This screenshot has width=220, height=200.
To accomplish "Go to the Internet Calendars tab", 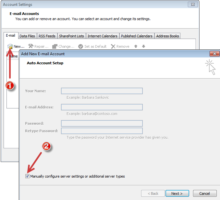I will click(x=103, y=36).
